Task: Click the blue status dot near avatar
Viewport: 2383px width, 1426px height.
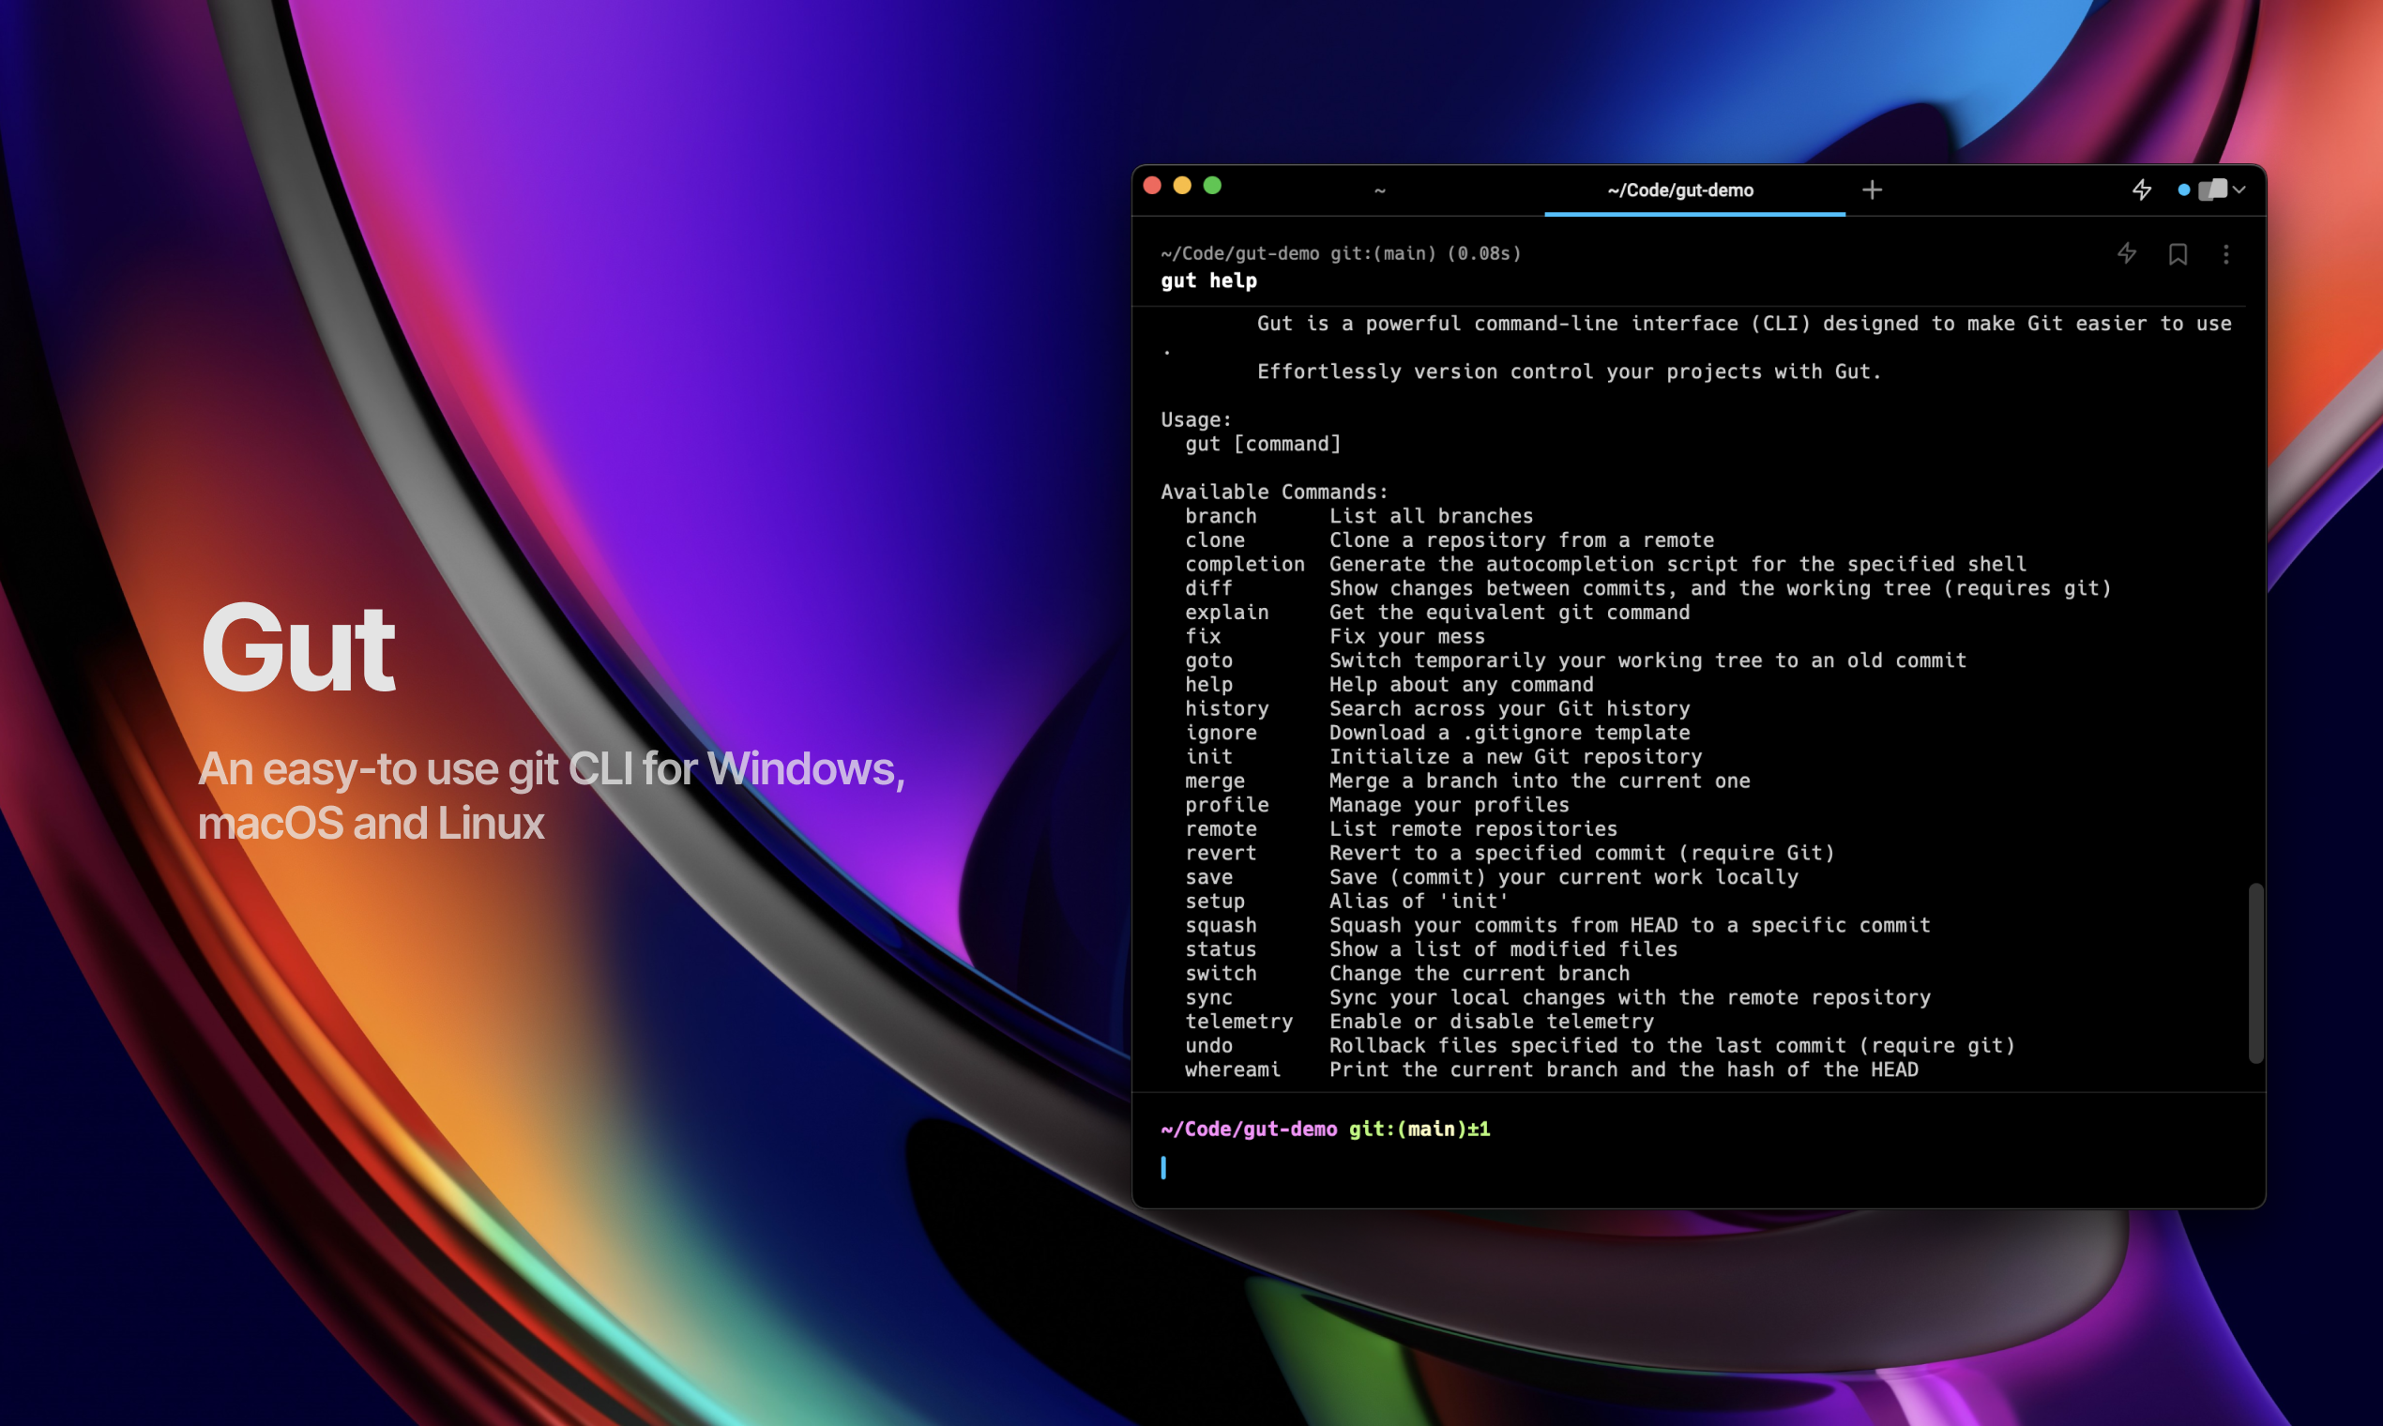Action: click(x=2184, y=190)
